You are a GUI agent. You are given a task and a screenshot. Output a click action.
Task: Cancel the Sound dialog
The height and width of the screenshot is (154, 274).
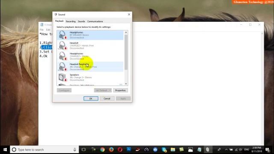107,98
